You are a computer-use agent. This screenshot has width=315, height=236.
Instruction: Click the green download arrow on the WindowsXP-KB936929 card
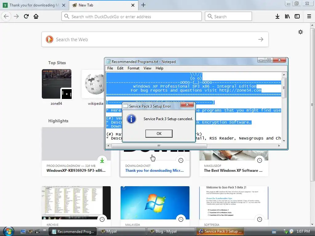[x=102, y=160]
